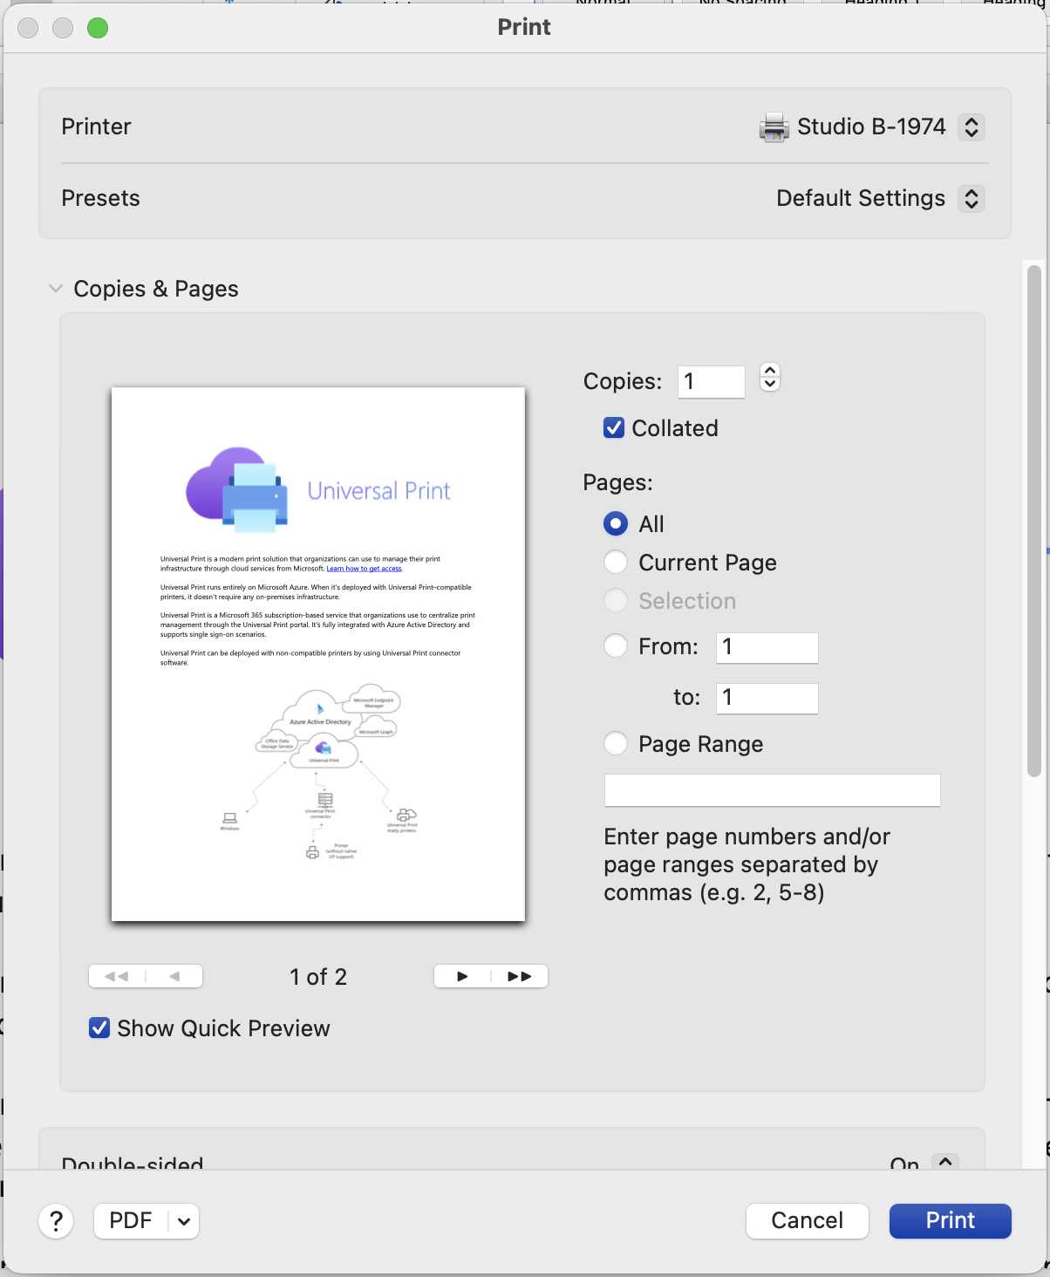Collapse the Copies & Pages section
Image resolution: width=1050 pixels, height=1277 pixels.
(56, 288)
